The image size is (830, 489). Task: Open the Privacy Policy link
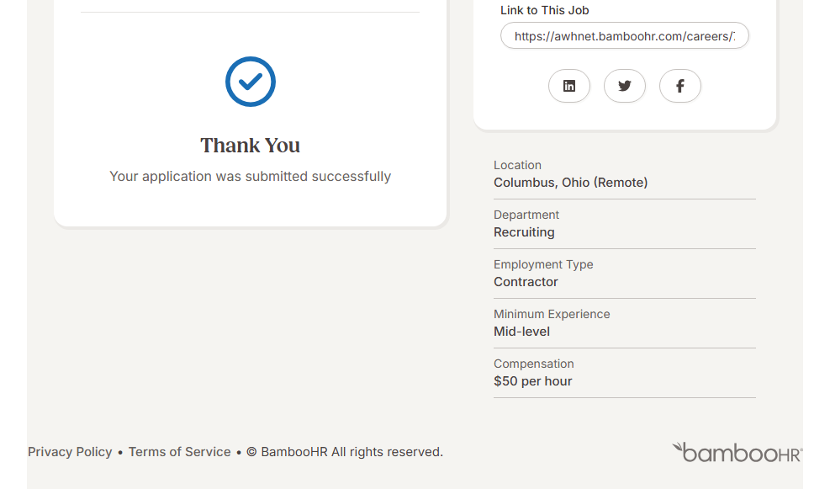point(70,452)
